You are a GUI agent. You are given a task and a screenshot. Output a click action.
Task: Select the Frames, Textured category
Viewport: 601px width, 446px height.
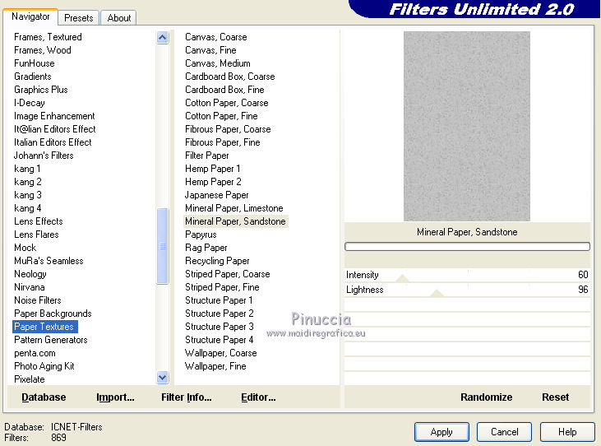click(x=48, y=37)
